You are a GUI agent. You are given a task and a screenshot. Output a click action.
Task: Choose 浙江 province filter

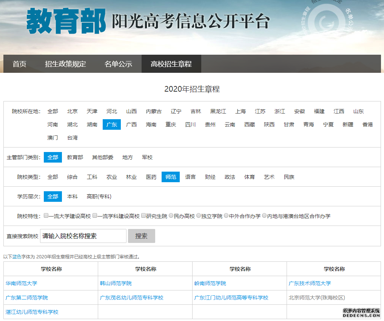[280, 111]
